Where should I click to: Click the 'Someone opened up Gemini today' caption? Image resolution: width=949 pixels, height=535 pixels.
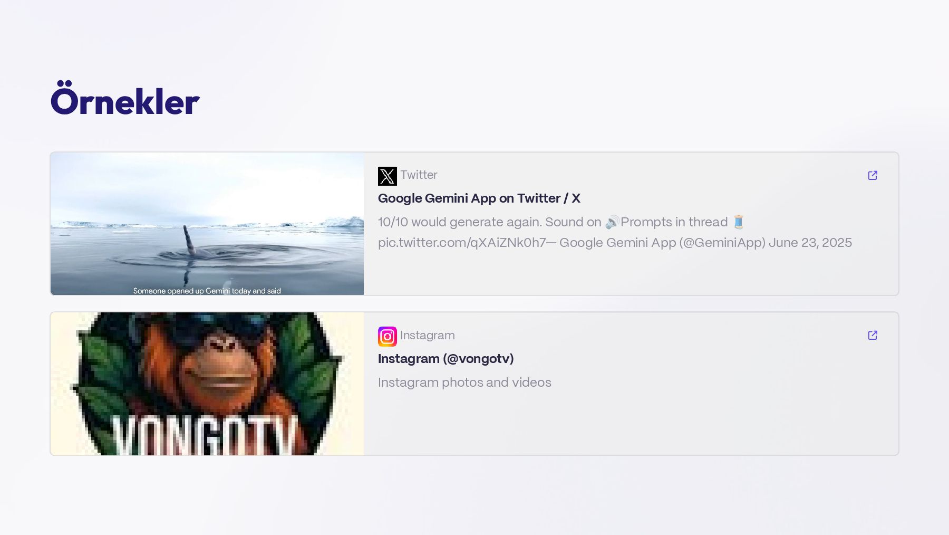[x=207, y=291]
